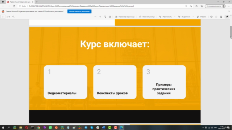Select the 'Стереть' eraser tool
232x130 pixels.
tap(202, 17)
